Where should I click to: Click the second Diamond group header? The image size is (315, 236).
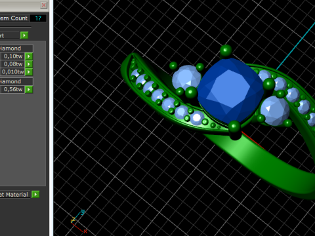pos(16,81)
